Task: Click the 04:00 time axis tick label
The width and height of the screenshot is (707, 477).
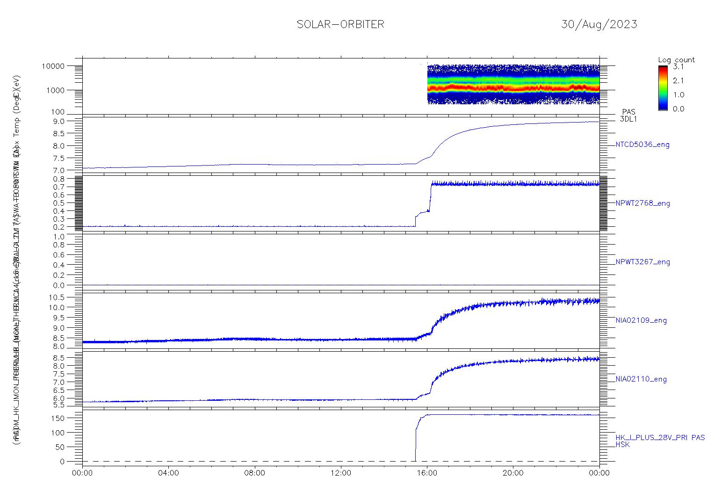Action: click(169, 472)
